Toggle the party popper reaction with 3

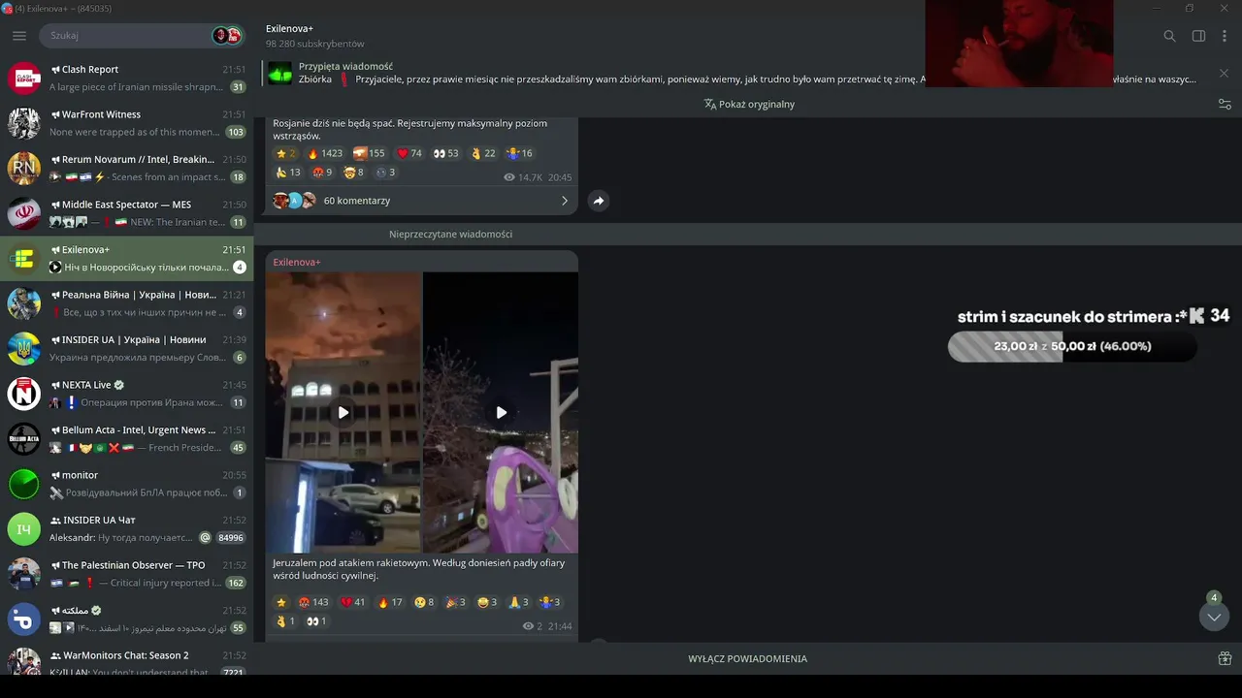pos(456,602)
